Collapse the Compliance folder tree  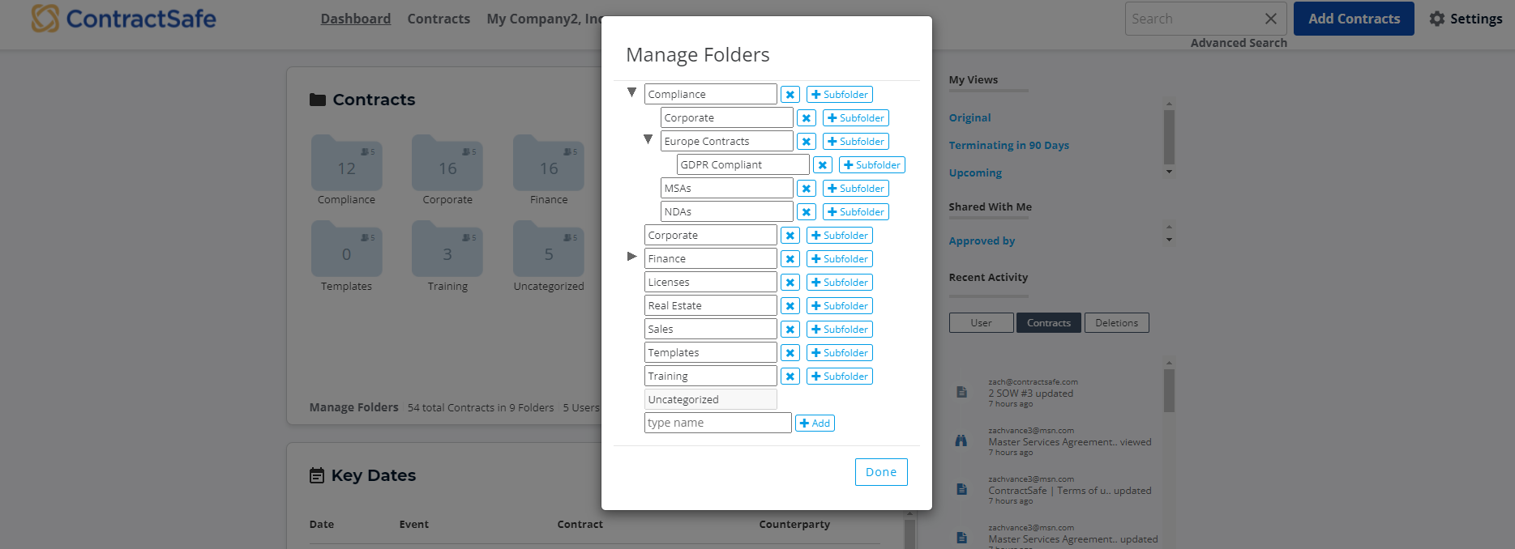631,92
